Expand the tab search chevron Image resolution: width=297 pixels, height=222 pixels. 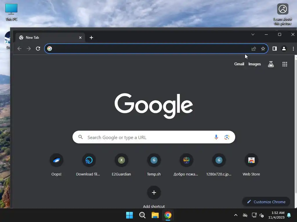[253, 34]
